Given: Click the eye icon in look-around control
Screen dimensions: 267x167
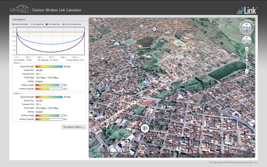Looking at the screenshot, I should tap(247, 27).
